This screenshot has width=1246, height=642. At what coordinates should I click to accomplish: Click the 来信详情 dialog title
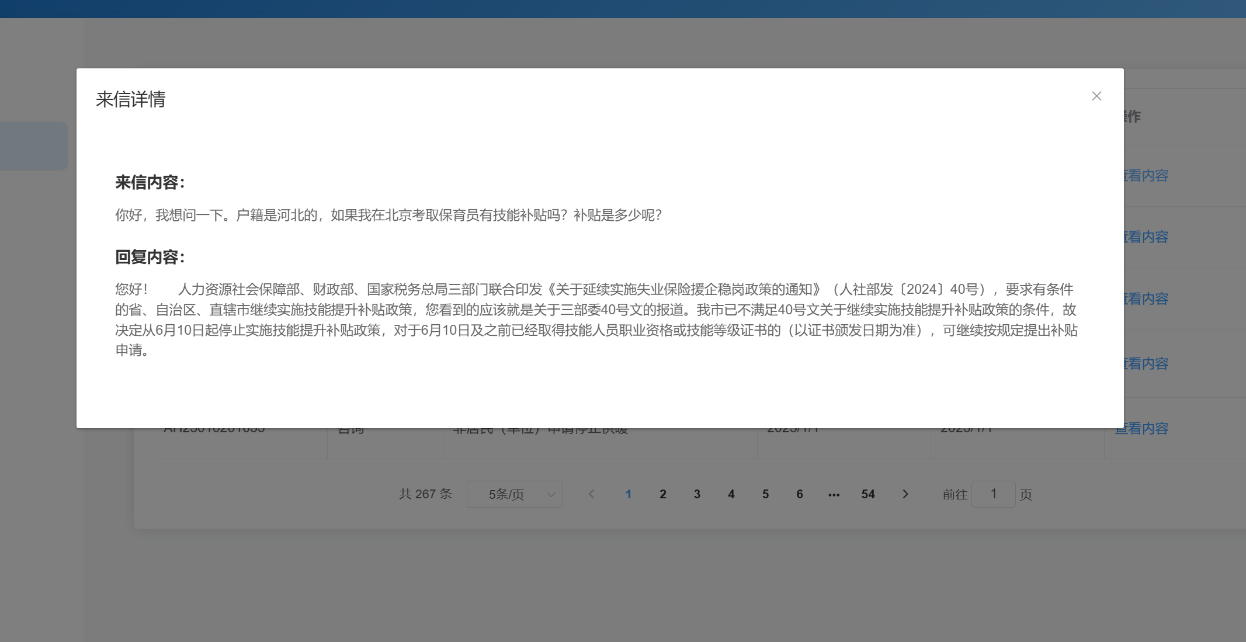[x=131, y=99]
